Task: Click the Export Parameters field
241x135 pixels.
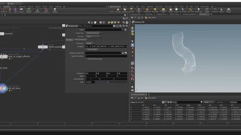Action: [x=106, y=56]
